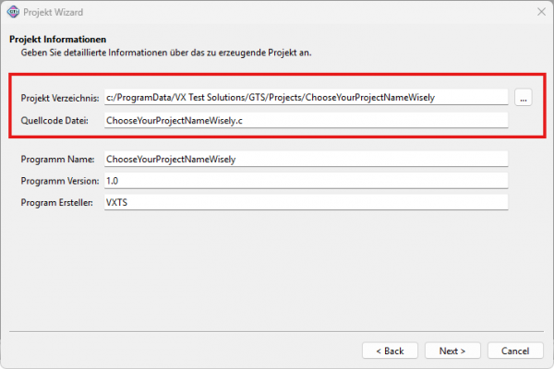Cancel the project wizard
Image resolution: width=554 pixels, height=369 pixels.
coord(515,351)
